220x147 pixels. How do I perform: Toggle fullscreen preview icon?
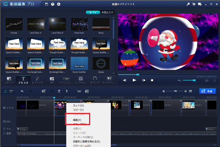pyautogui.click(x=214, y=81)
